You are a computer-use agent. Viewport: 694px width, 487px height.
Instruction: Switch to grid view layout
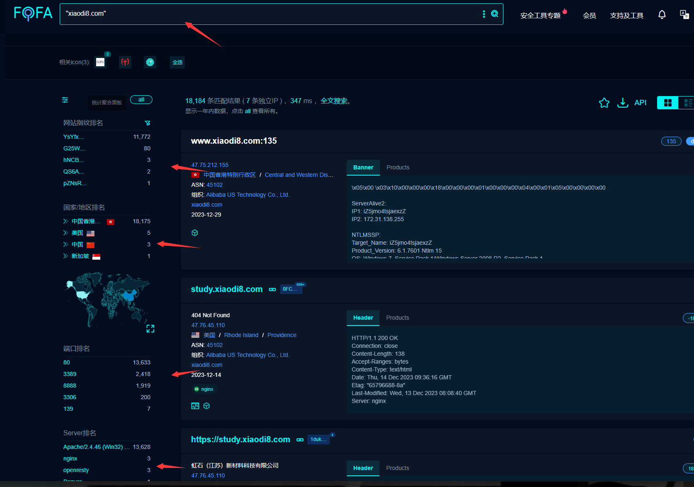pyautogui.click(x=668, y=103)
